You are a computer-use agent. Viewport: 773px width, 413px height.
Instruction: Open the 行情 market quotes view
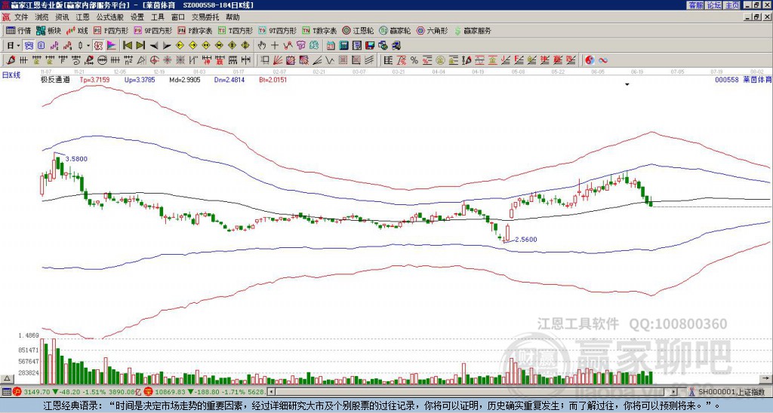[18, 30]
